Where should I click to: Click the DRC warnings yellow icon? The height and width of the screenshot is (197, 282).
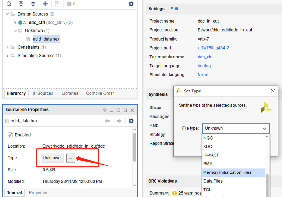click(174, 193)
